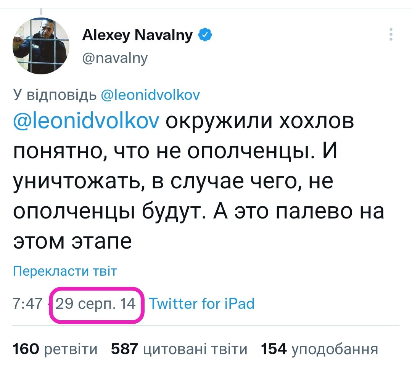
Task: Click the tweet's last line 'этом этапе'
Action: point(72,241)
